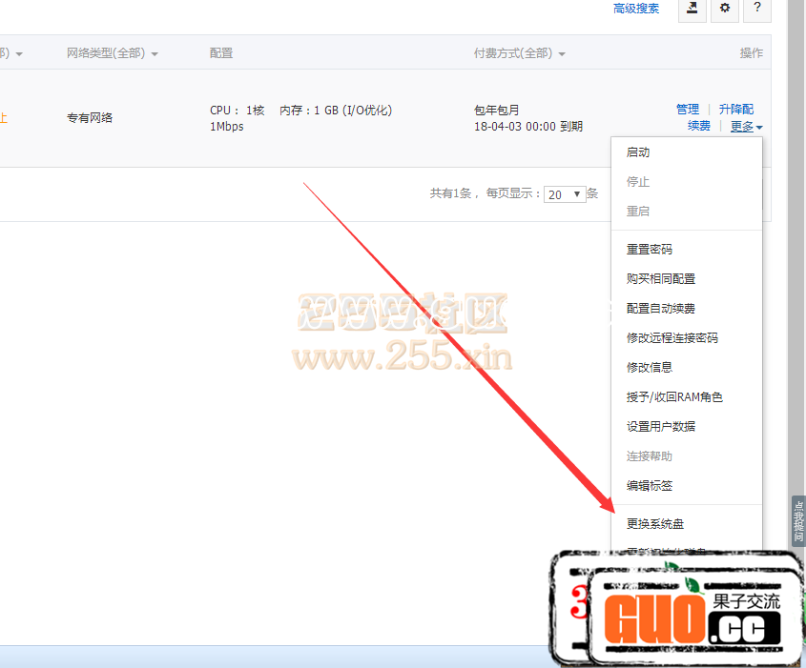
Task: Open the 高级搜索 link
Action: [x=636, y=9]
